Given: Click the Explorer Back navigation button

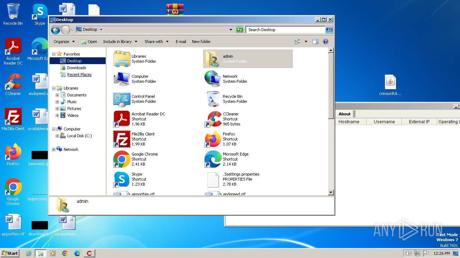Looking at the screenshot, I should [55, 30].
